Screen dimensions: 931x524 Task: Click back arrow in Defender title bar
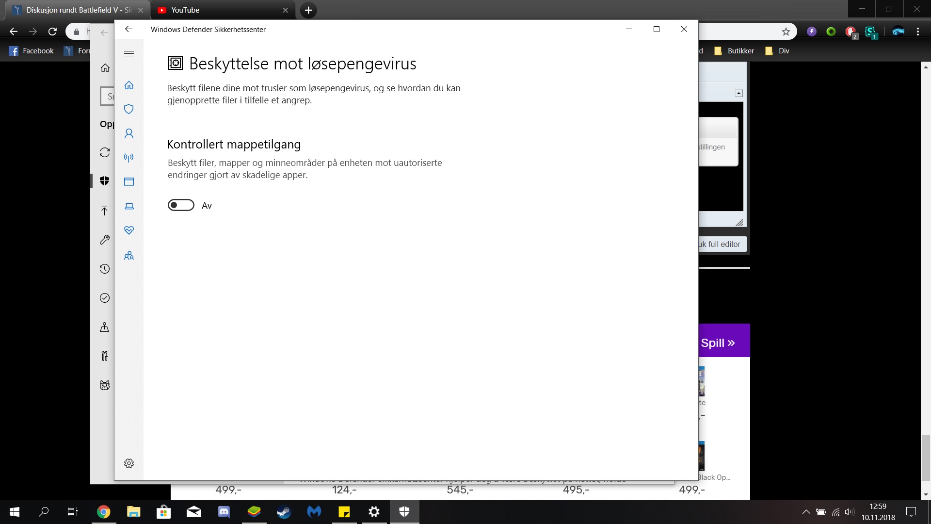pos(128,29)
